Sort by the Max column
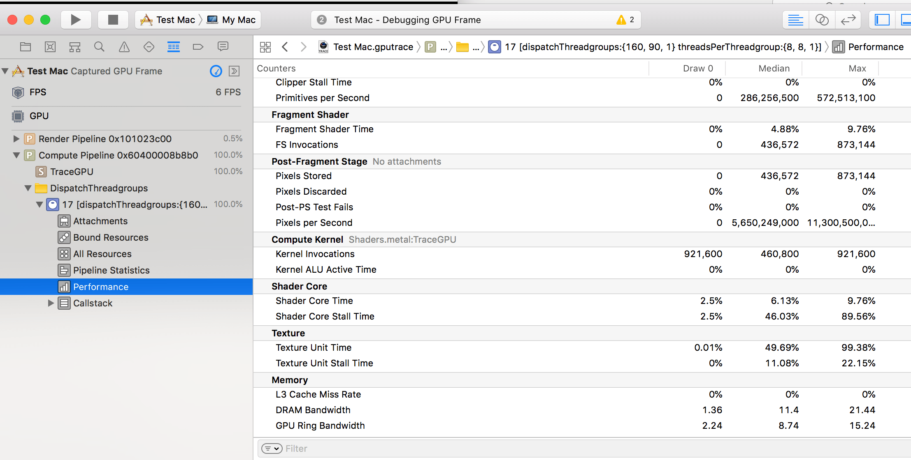The image size is (911, 460). (x=840, y=68)
